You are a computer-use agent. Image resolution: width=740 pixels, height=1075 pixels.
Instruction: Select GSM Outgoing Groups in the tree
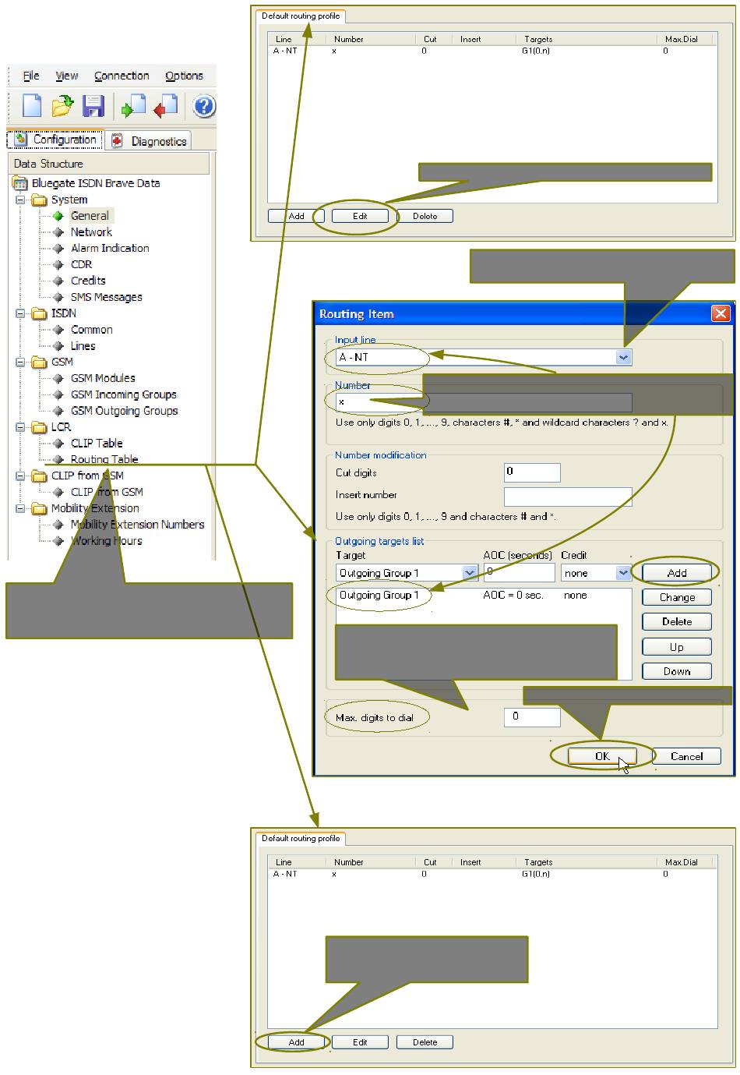click(124, 411)
